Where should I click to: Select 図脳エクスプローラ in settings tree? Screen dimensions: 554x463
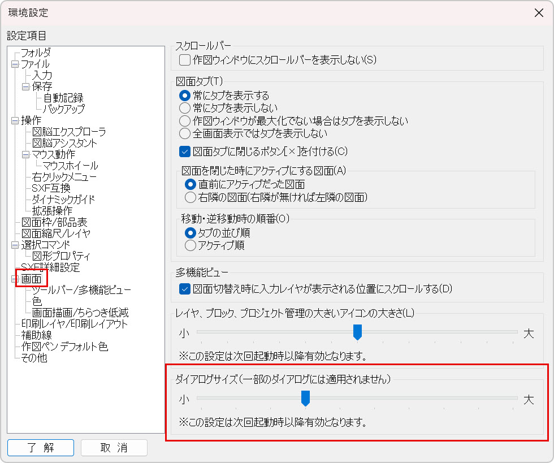(69, 132)
